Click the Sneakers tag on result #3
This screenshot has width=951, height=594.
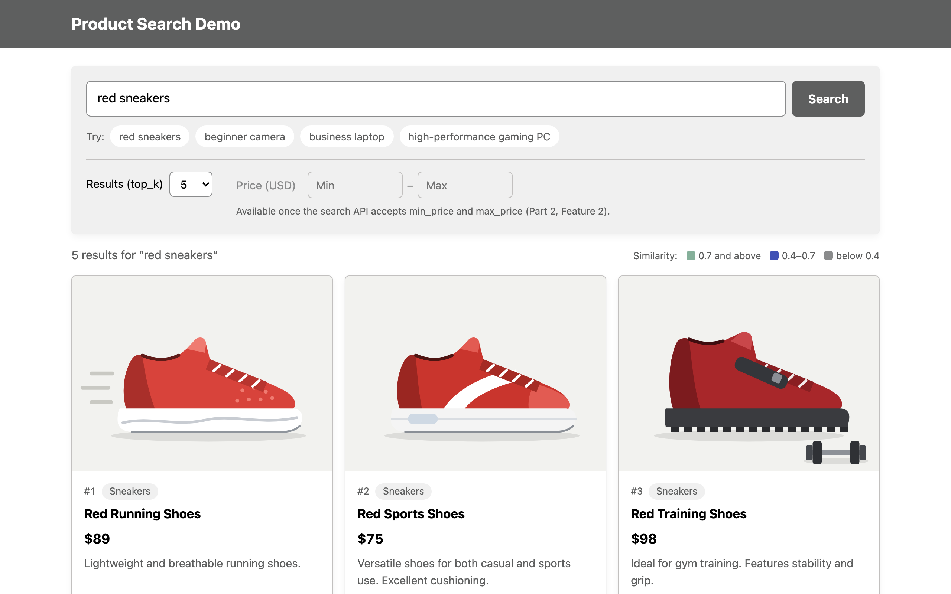point(677,491)
